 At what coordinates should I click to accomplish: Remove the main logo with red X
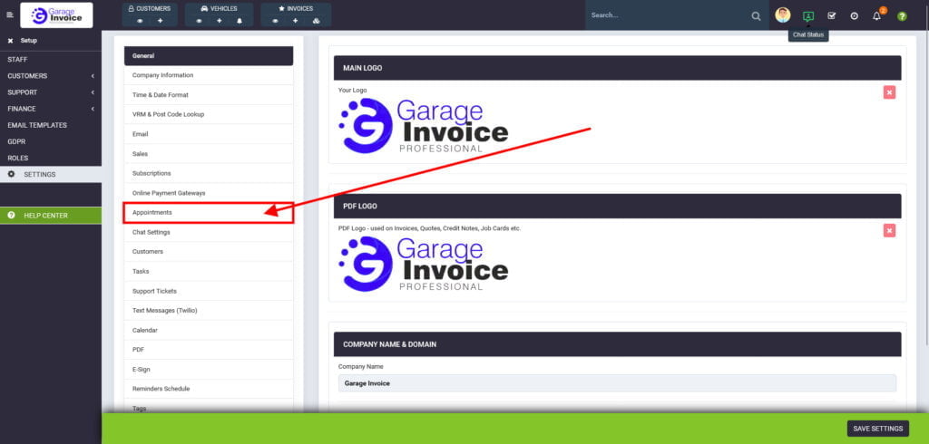(x=889, y=92)
